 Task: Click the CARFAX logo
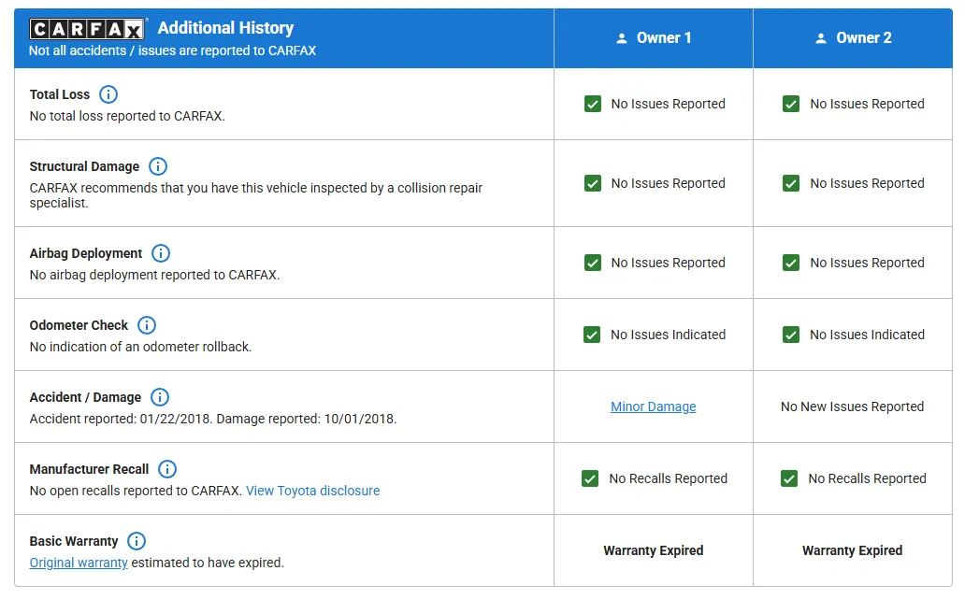(87, 29)
